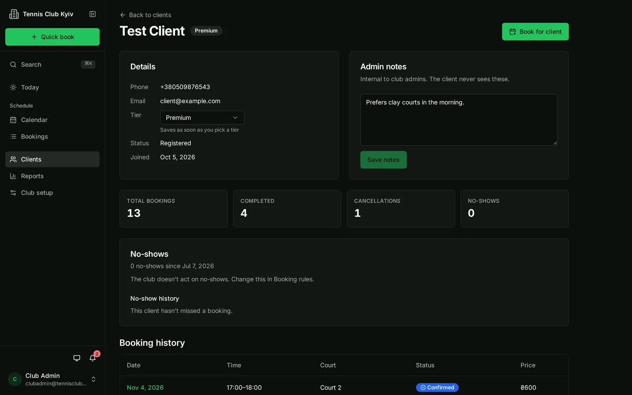Click the magnifier icon next to Search
632x395 pixels.
[x=13, y=64]
